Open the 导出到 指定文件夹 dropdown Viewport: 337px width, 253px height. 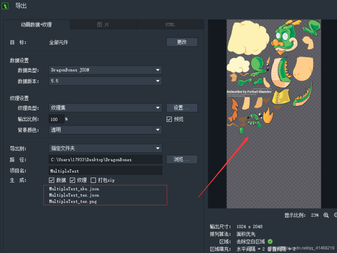(x=105, y=148)
